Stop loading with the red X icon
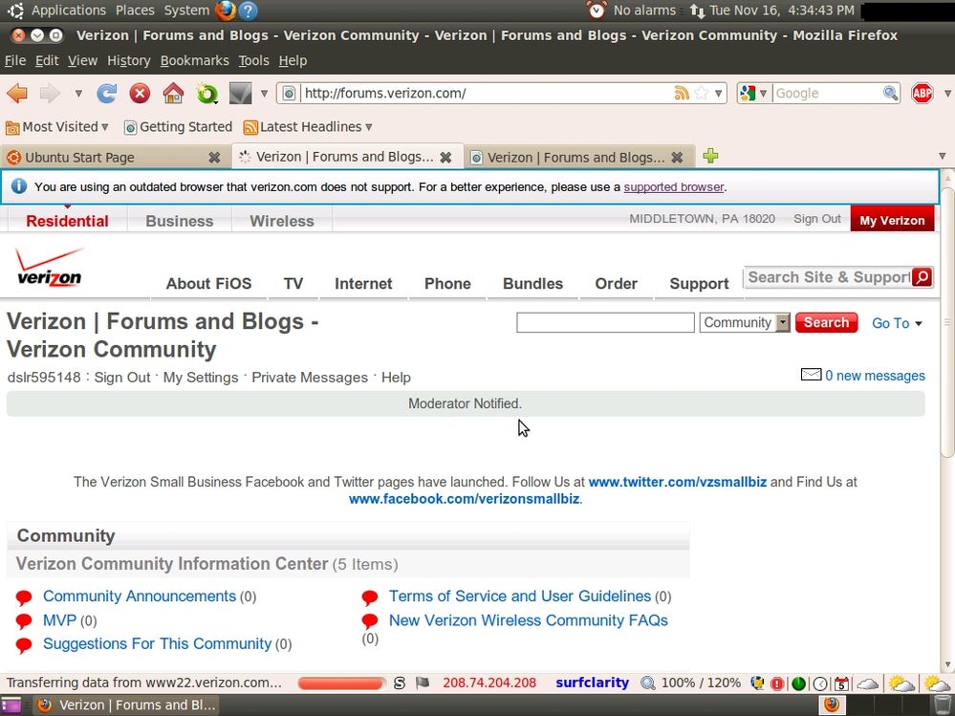 click(x=140, y=93)
